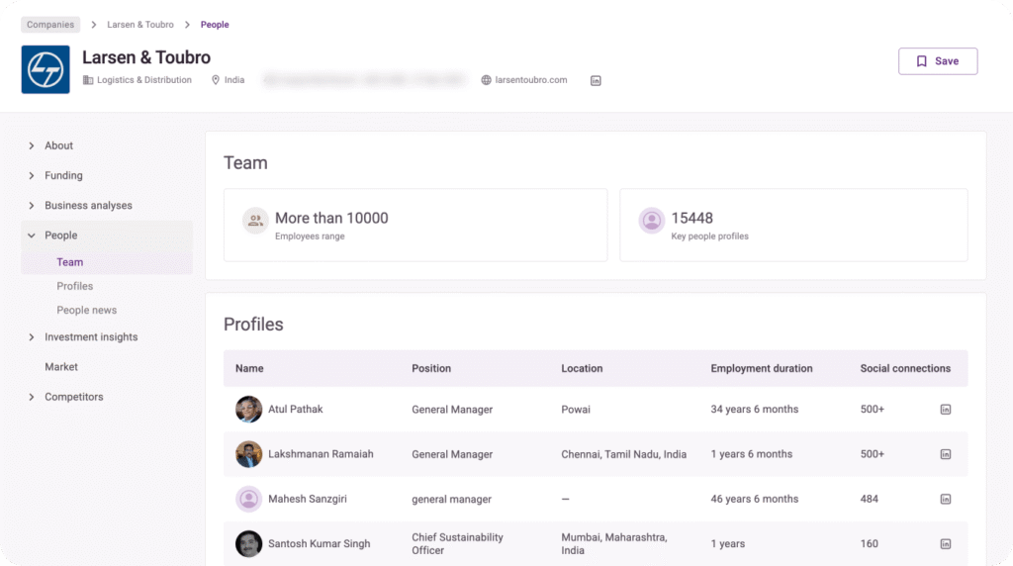The width and height of the screenshot is (1013, 566).
Task: Click the employees range group icon
Action: 255,221
